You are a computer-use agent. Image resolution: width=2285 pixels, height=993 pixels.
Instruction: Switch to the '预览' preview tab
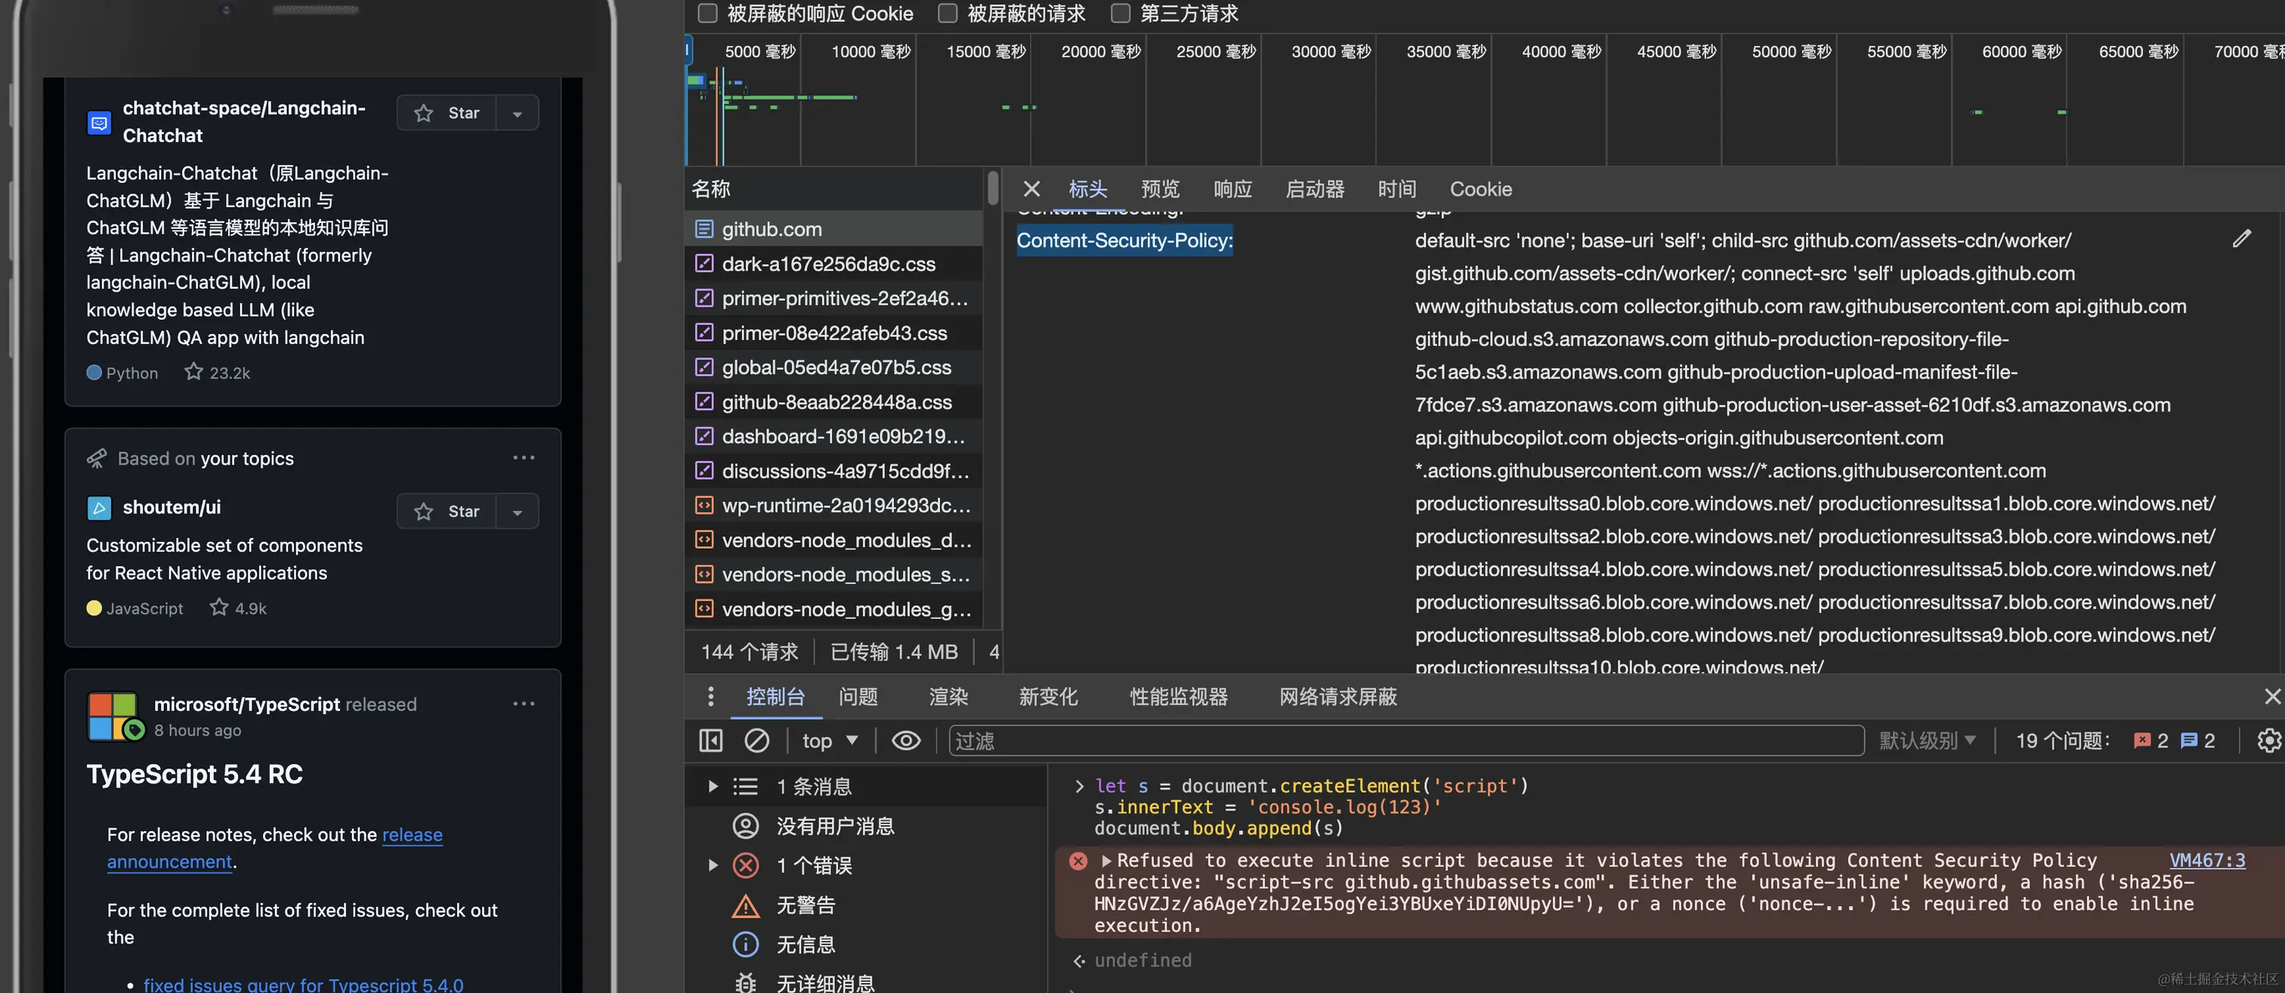click(x=1160, y=189)
